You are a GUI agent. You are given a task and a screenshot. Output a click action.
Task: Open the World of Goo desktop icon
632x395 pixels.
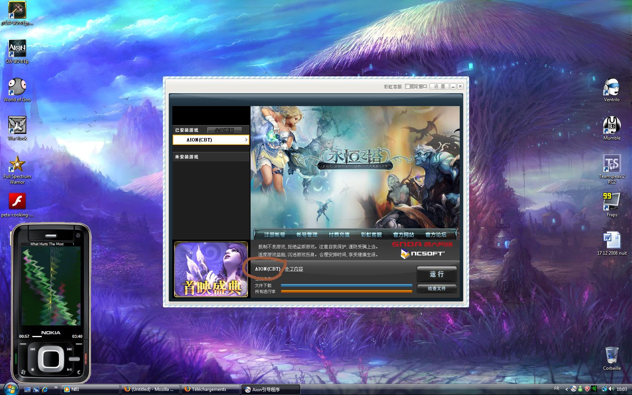(17, 90)
